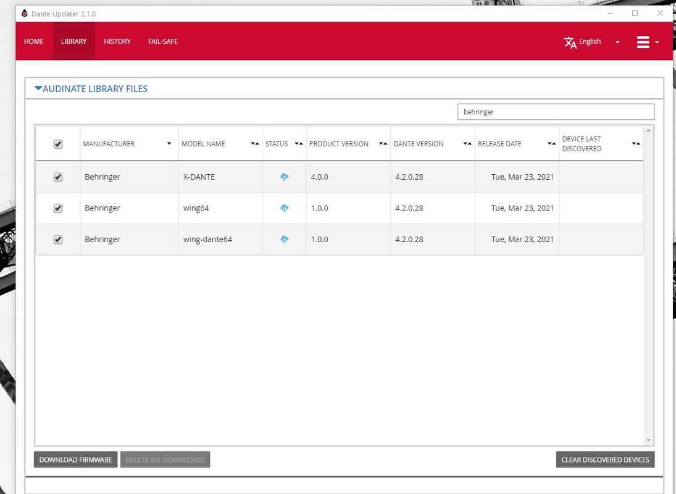
Task: Sort by Model Name column arrows
Action: (x=255, y=143)
